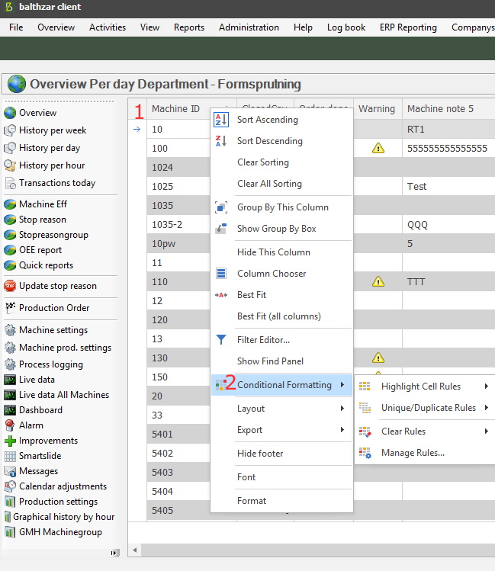This screenshot has width=495, height=571.
Task: Click the History per hour icon
Action: coord(10,165)
